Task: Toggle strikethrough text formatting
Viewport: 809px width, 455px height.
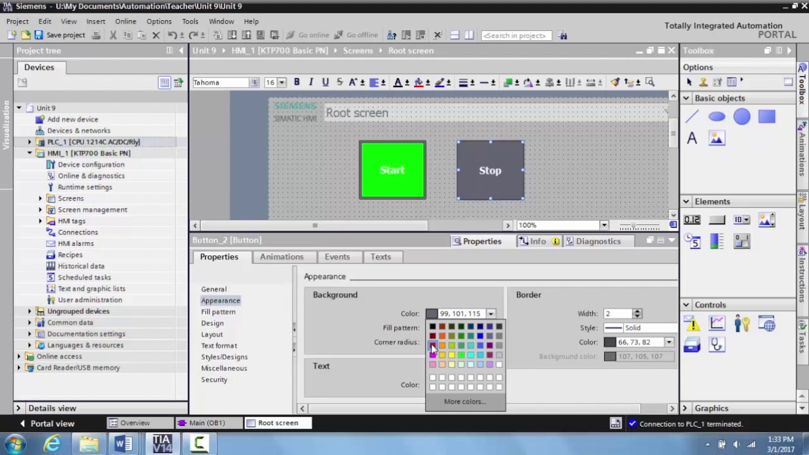Action: click(339, 82)
